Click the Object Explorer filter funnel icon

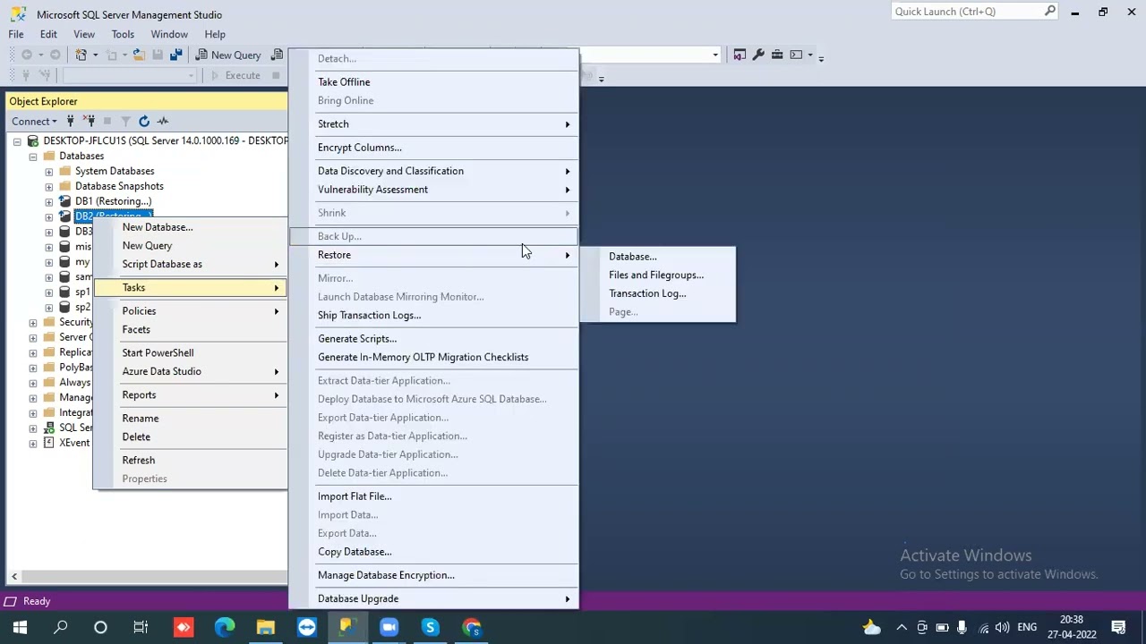click(125, 121)
